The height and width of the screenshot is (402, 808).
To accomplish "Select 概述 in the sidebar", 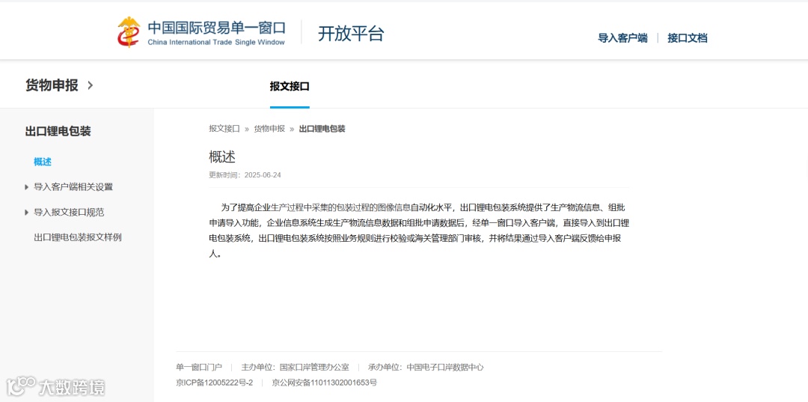I will tap(43, 162).
